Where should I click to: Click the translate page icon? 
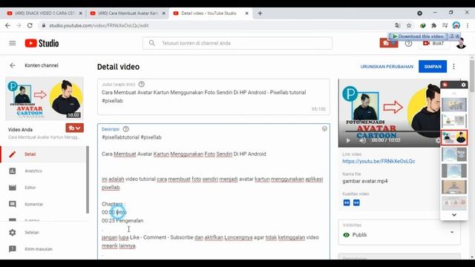pos(398,26)
